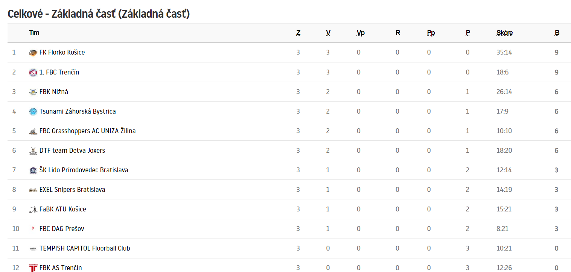Click the ŠK Lido Prírodovedec logo
This screenshot has width=571, height=272.
click(33, 170)
